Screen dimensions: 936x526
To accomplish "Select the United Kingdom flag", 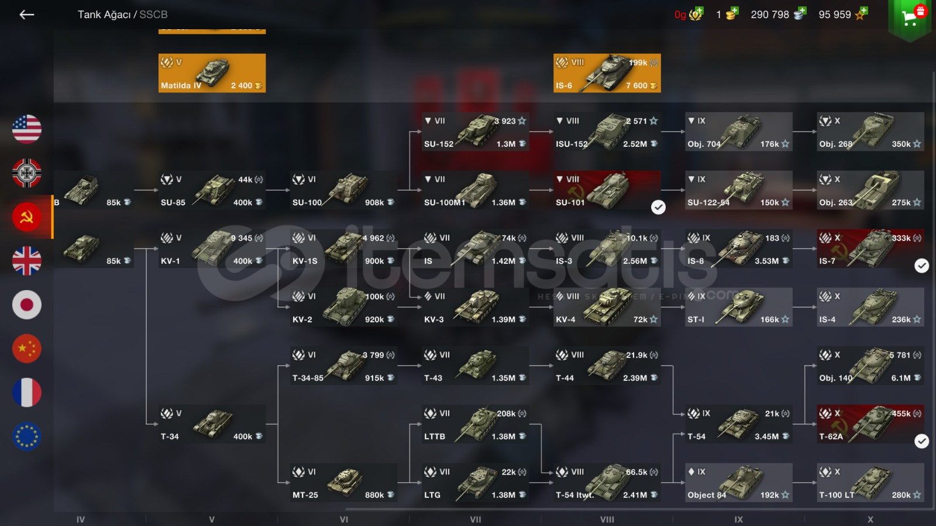I will (27, 261).
